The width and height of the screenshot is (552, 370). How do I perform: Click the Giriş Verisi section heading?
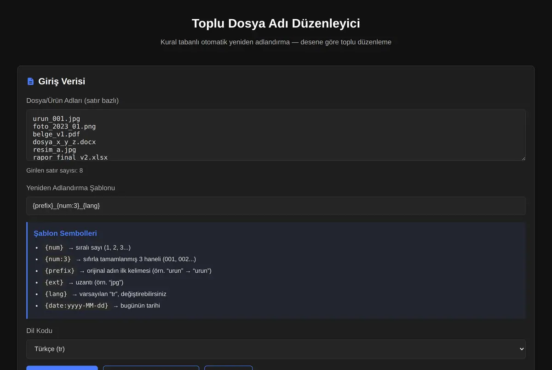[62, 81]
